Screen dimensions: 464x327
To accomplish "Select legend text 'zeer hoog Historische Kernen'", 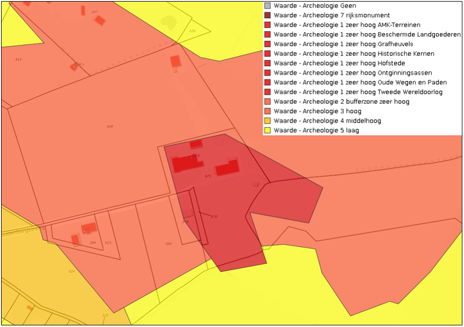I will (390, 54).
